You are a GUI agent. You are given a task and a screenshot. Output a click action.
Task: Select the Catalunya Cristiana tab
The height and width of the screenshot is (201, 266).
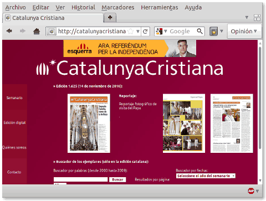[x=53, y=18]
